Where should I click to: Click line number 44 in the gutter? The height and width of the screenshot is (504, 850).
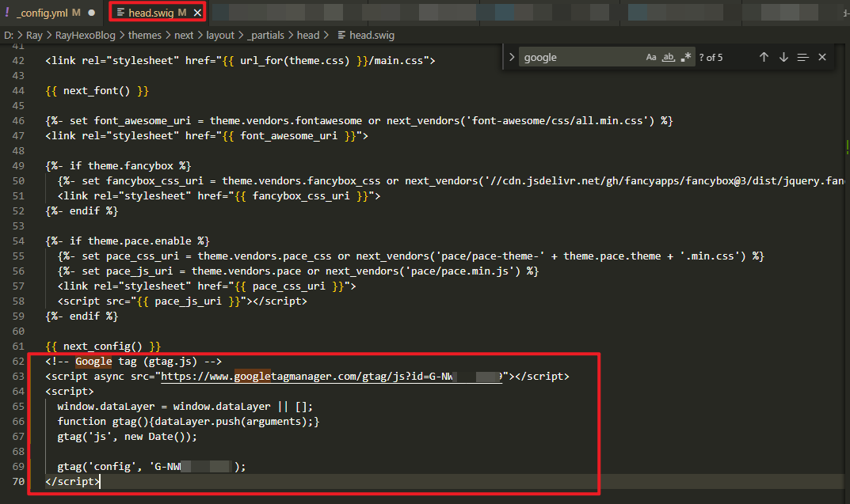point(18,91)
